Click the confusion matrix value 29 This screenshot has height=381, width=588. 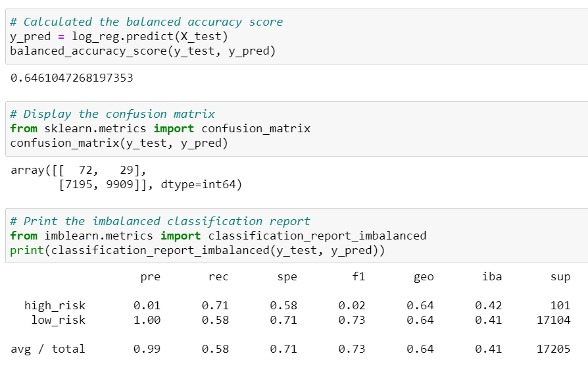tap(127, 170)
